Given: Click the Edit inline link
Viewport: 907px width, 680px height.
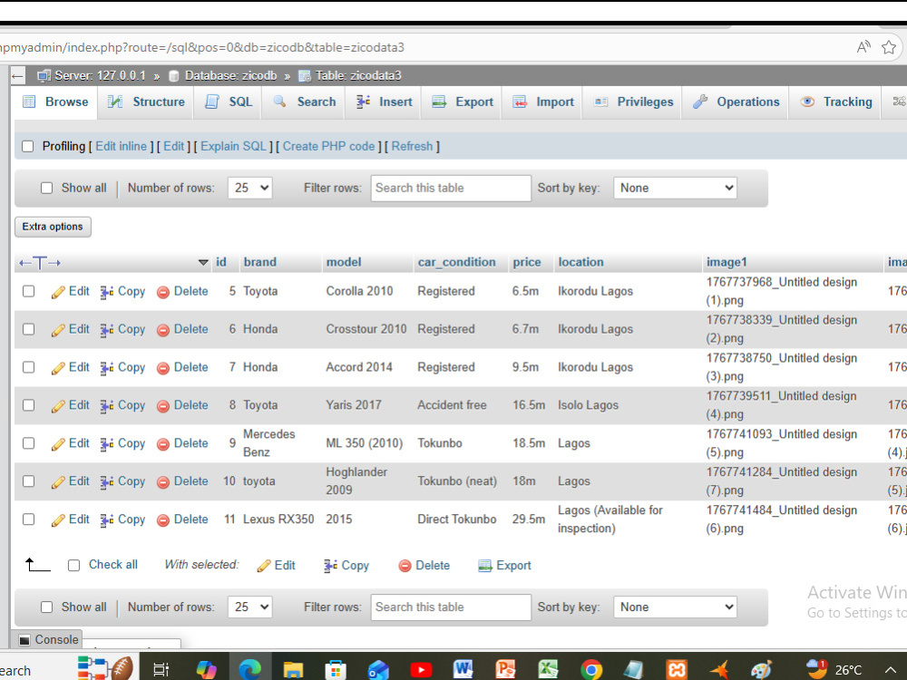Looking at the screenshot, I should tap(121, 146).
